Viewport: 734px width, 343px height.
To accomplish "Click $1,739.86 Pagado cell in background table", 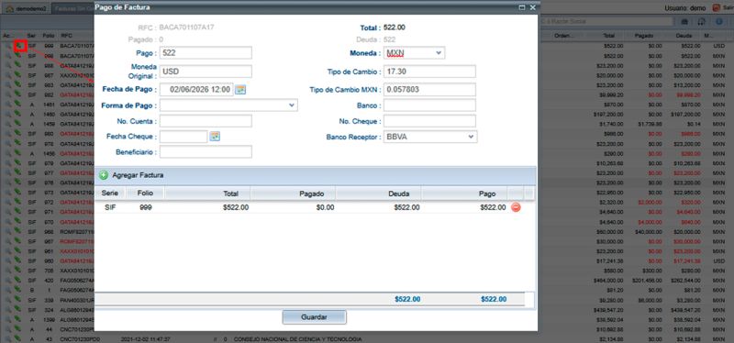I will click(x=650, y=124).
